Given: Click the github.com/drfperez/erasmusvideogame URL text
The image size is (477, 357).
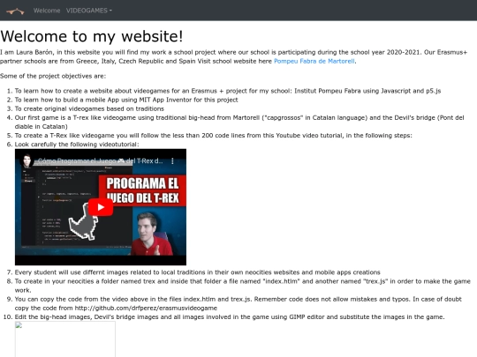Looking at the screenshot, I should click(146, 309).
